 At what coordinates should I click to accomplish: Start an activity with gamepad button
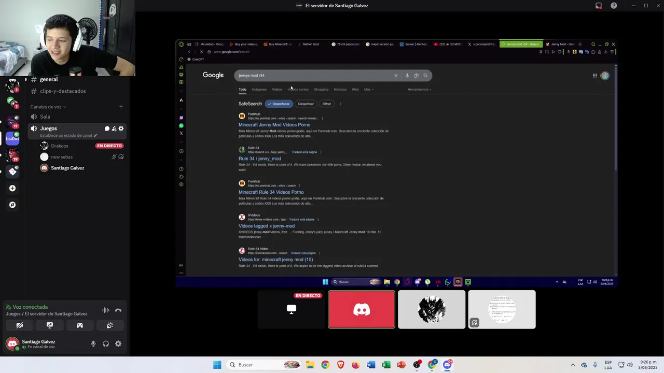click(80, 325)
